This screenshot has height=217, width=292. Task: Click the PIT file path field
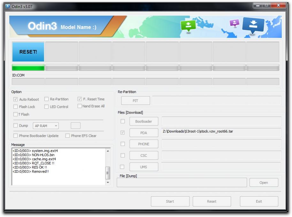[x=217, y=101]
